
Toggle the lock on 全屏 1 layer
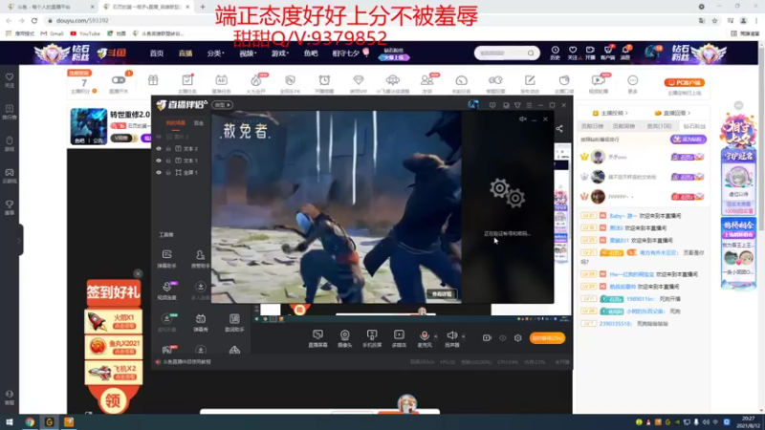(168, 173)
